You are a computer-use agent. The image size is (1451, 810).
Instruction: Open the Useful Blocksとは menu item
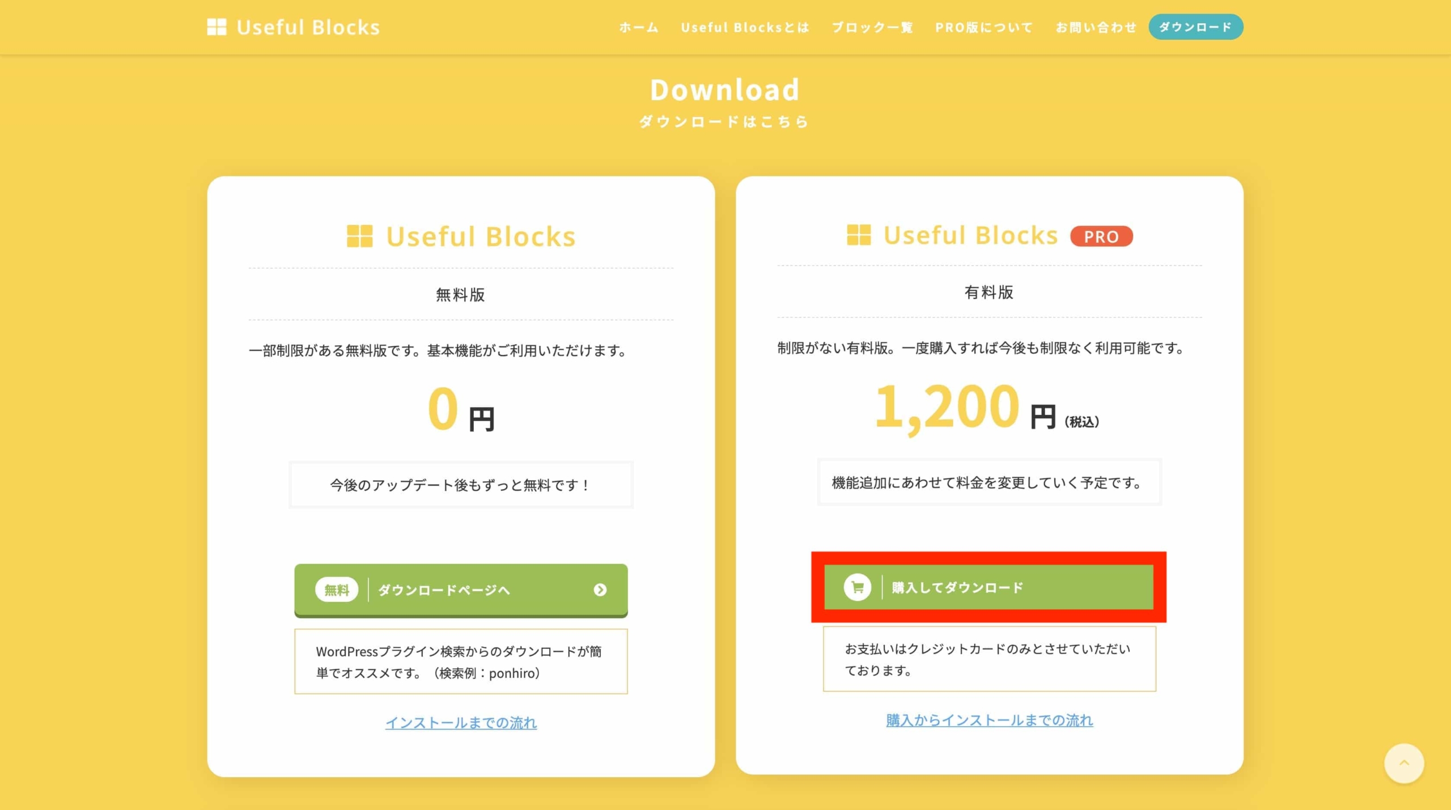[745, 27]
